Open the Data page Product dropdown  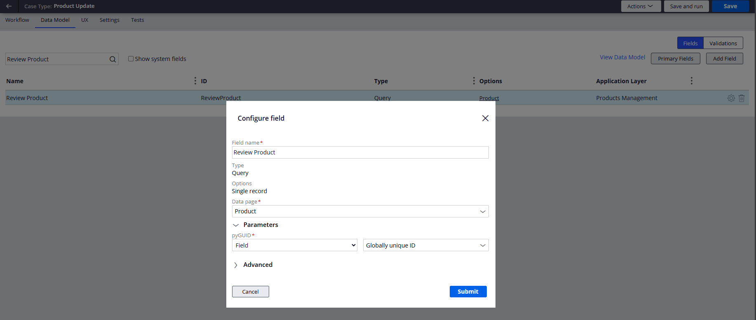click(x=360, y=211)
